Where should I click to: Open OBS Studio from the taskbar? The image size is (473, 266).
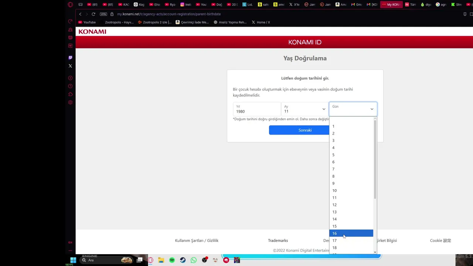[x=204, y=260]
